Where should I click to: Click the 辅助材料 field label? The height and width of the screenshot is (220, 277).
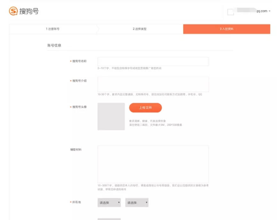(76, 150)
